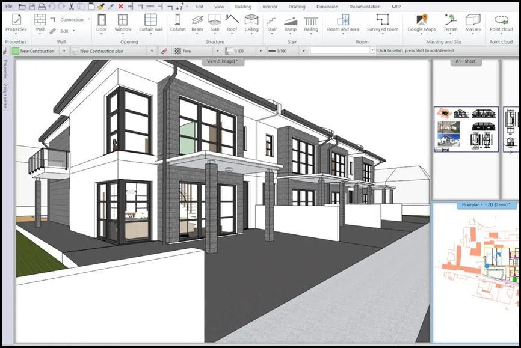The image size is (521, 348).
Task: Activate the View 2 [Image] window tab
Action: tap(222, 61)
